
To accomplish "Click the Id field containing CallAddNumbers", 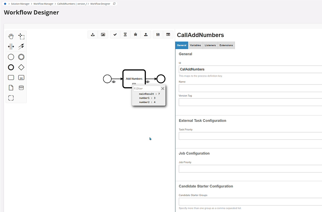I will pyautogui.click(x=250, y=69).
